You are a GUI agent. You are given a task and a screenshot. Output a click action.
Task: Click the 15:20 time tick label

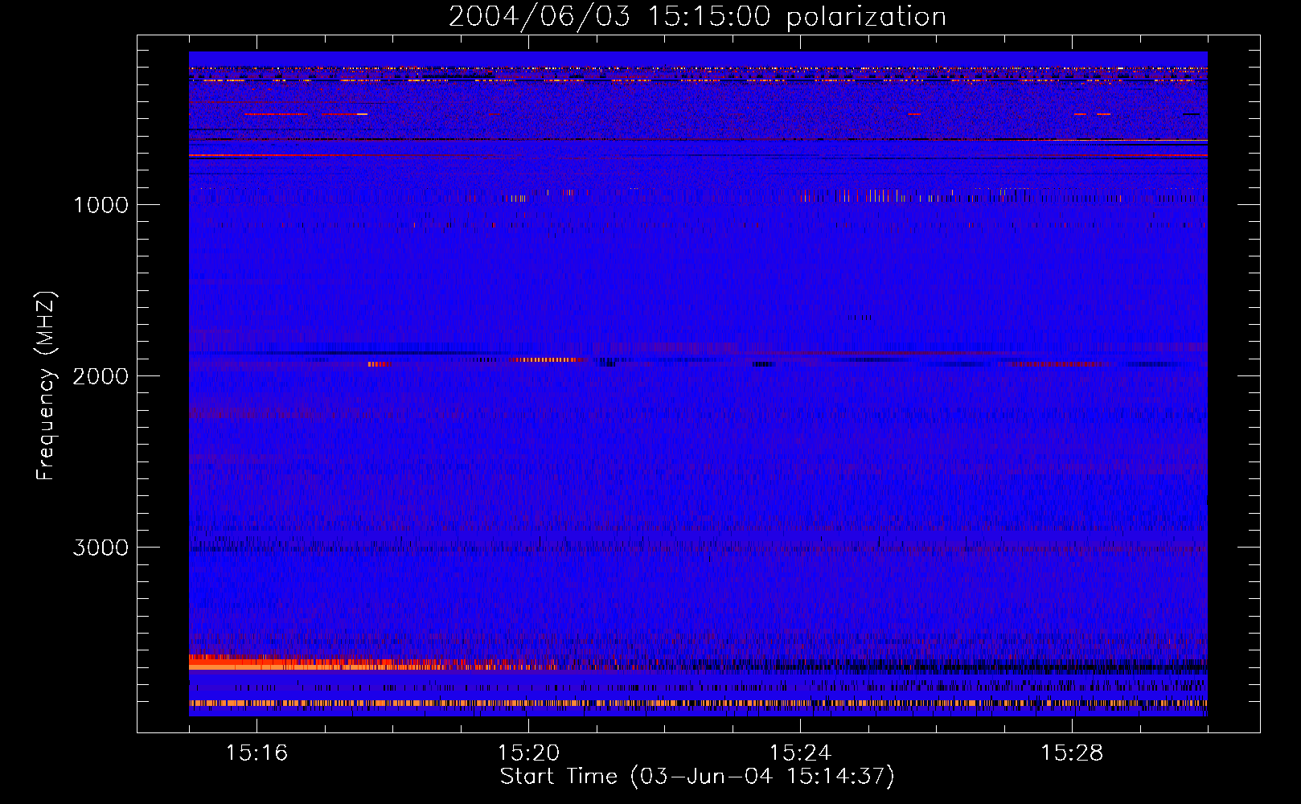pos(528,753)
